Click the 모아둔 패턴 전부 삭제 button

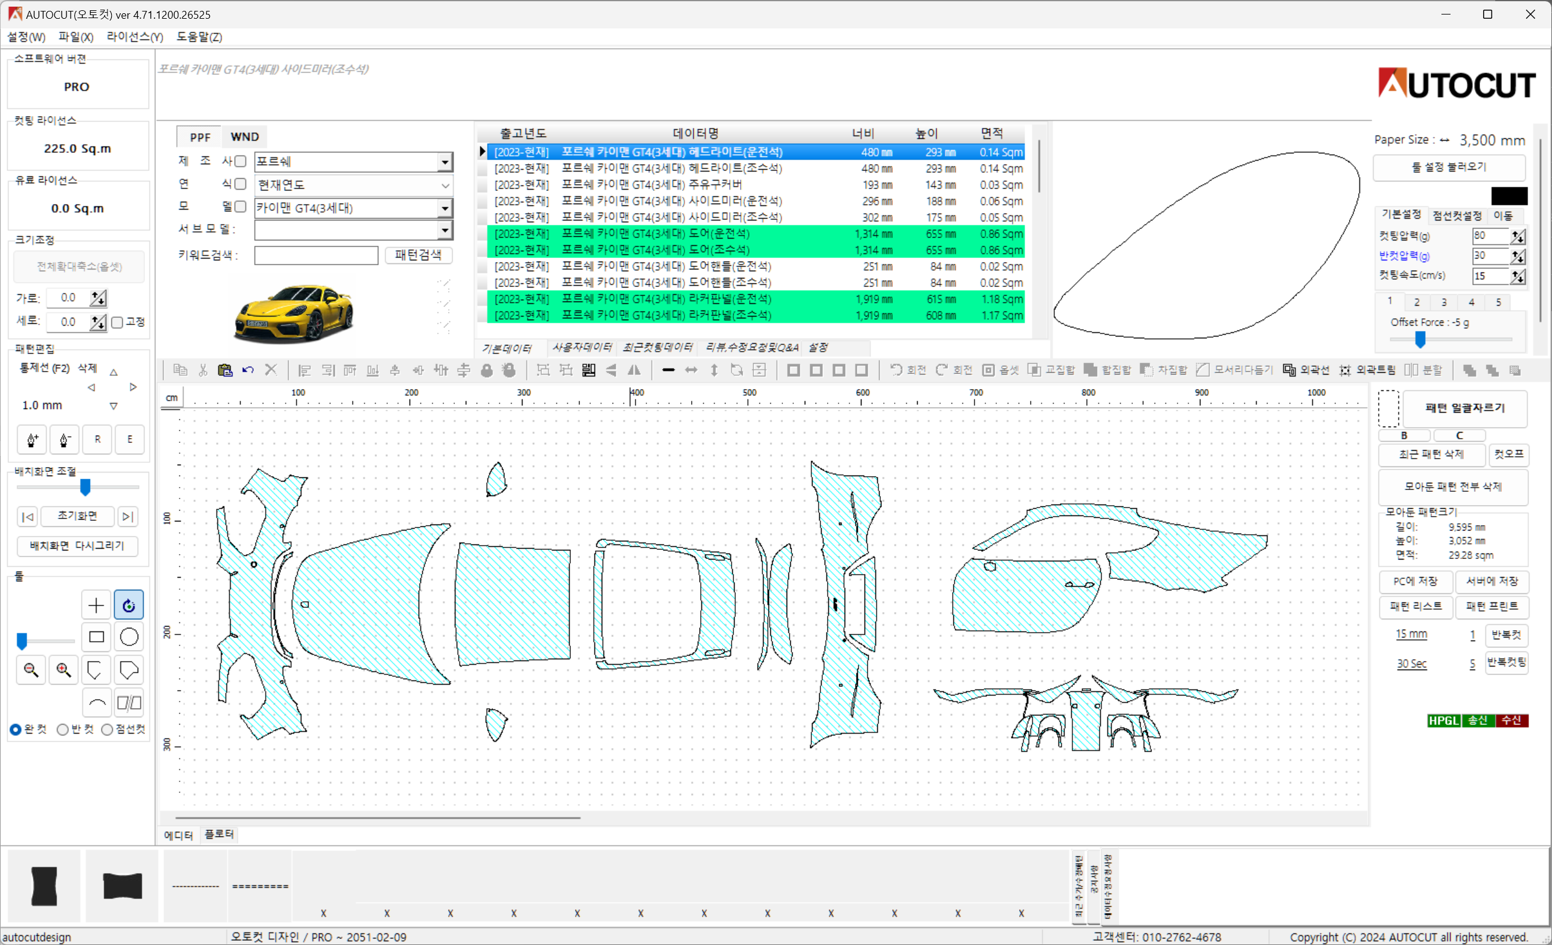pos(1453,486)
